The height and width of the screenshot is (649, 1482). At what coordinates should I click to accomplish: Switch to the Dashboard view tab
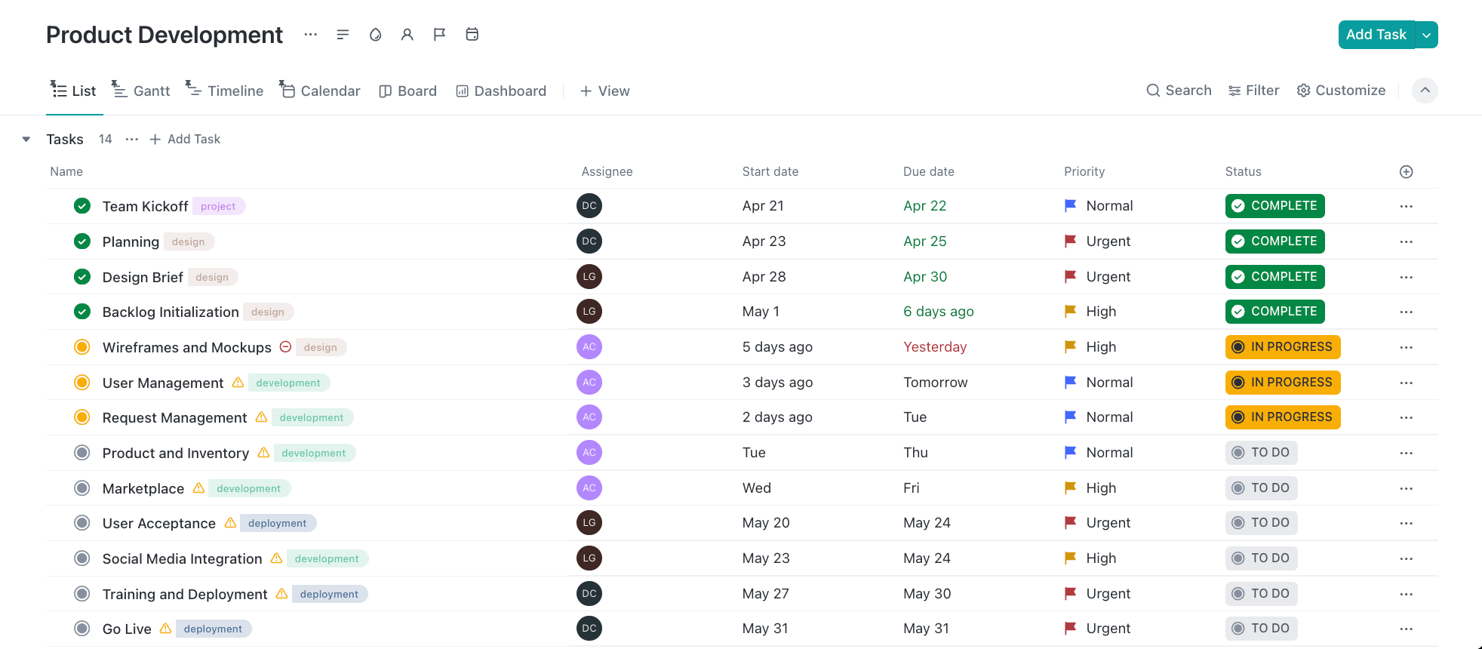point(501,91)
